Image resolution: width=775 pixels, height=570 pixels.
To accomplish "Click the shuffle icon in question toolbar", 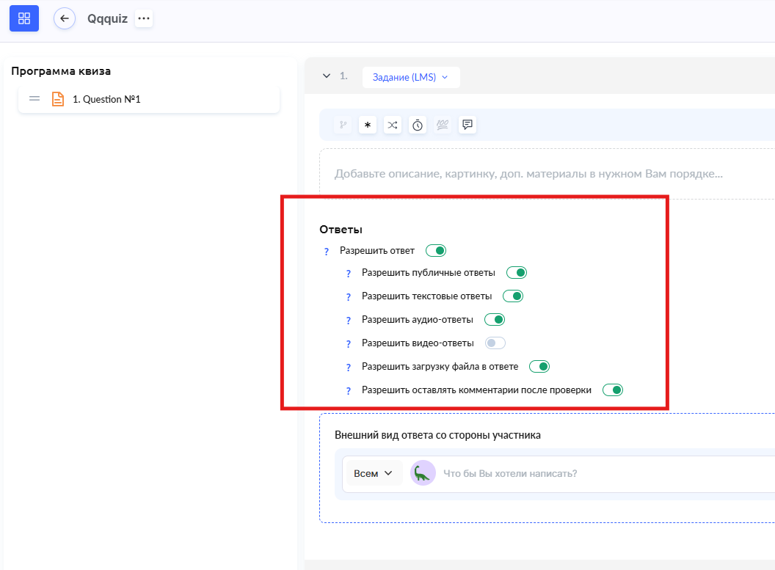I will click(393, 125).
